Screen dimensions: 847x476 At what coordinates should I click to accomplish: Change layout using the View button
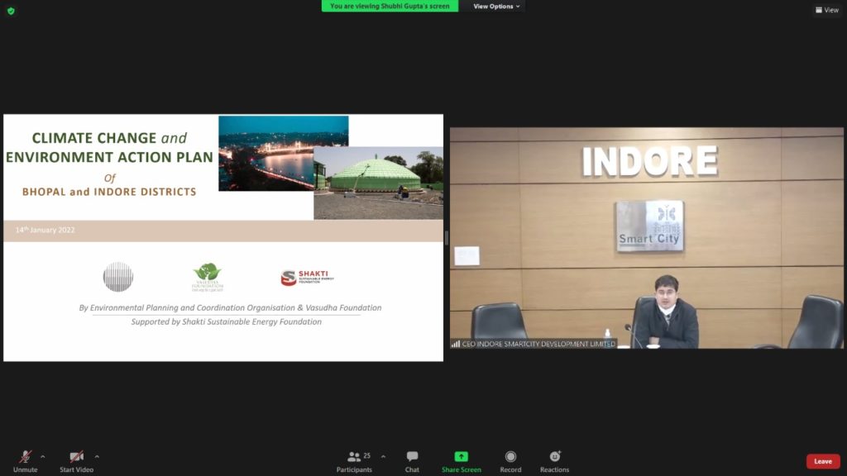click(x=827, y=10)
